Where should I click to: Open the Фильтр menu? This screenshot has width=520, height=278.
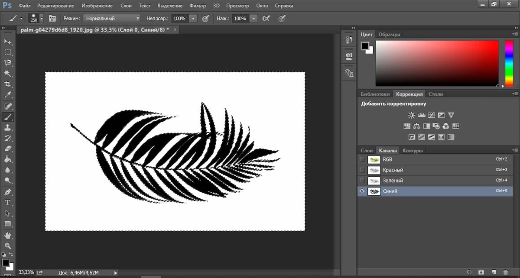click(198, 6)
